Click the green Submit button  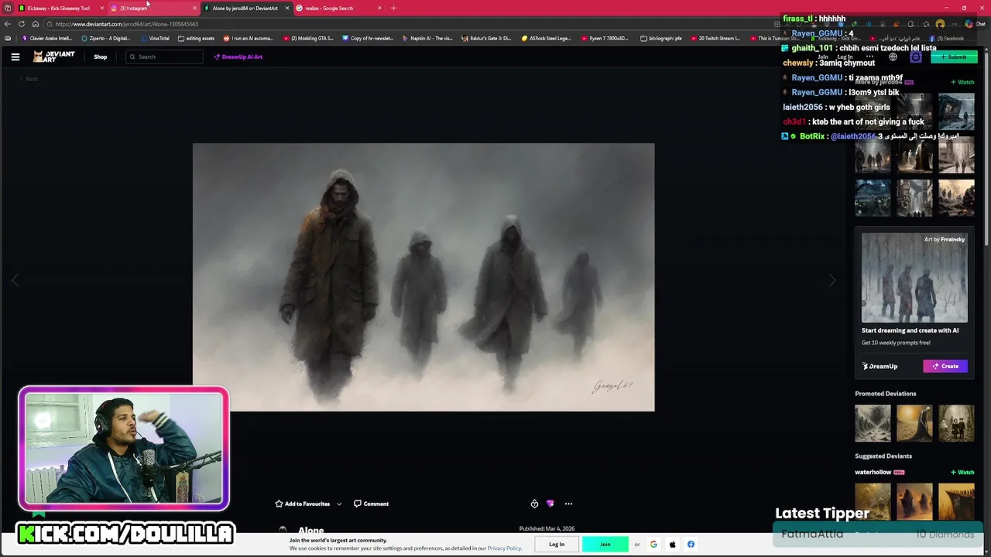tap(954, 56)
